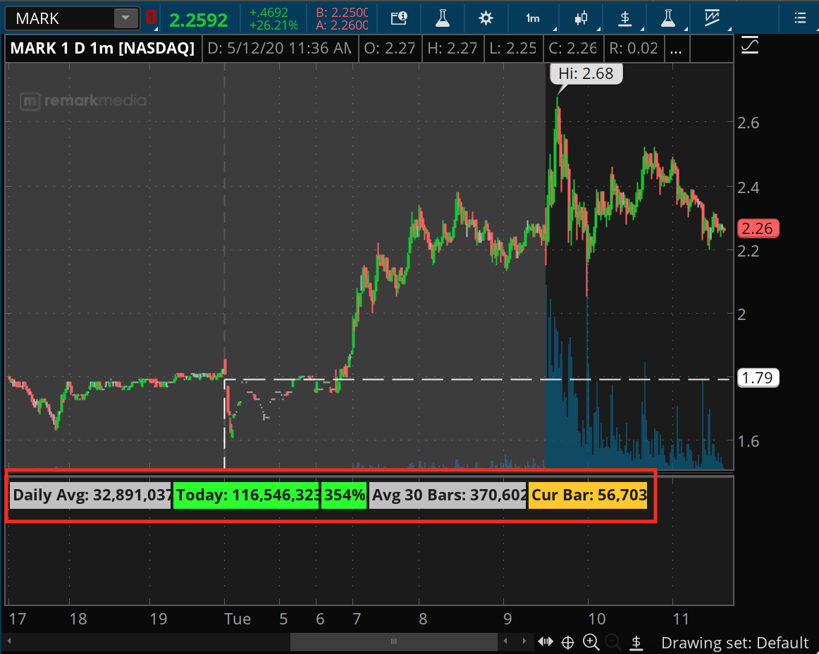Click the last price 2.2592
Viewport: 819px width, 654px height.
tap(199, 20)
